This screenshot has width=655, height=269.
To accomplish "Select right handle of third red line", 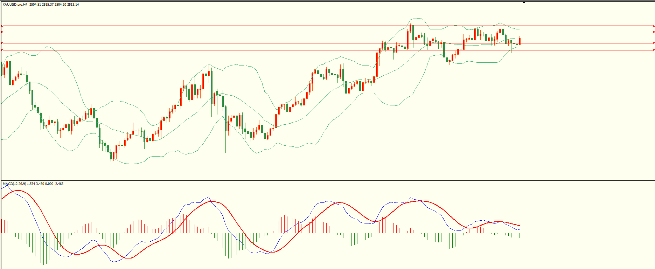I will [654, 43].
